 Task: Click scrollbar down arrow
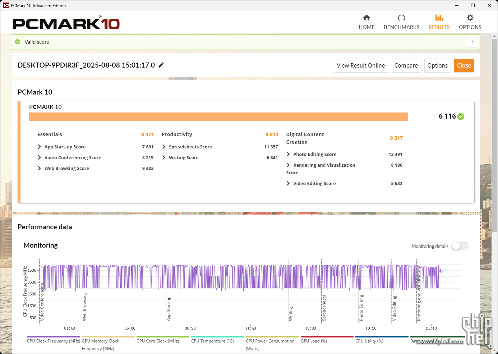[x=495, y=350]
